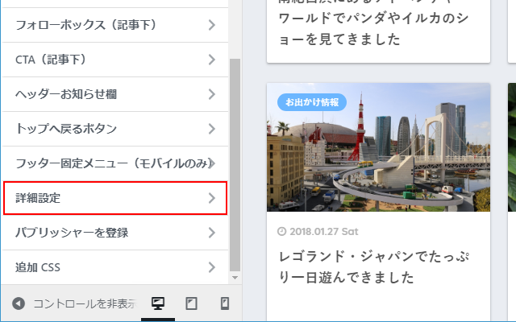Click the clock icon beside the date
Screen dimensions: 516x322
click(281, 232)
